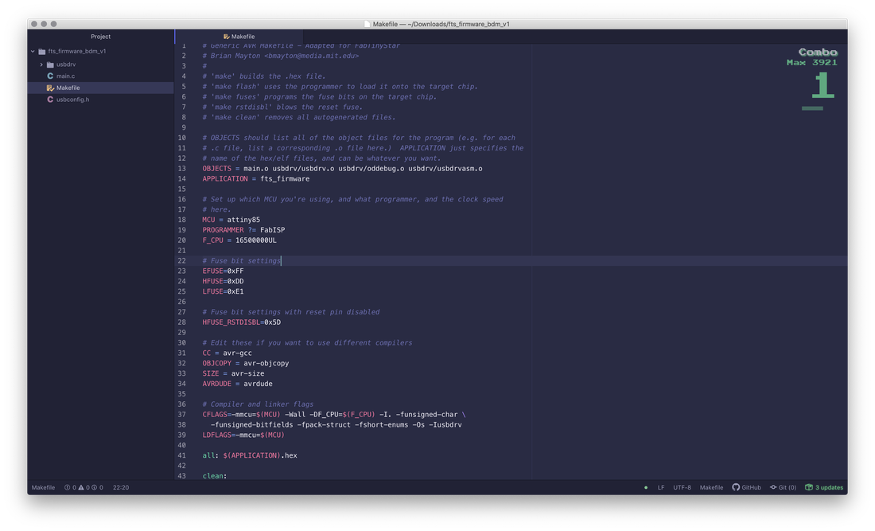This screenshot has width=875, height=531.
Task: Click the F_CPU = 16500000UL line
Action: click(239, 240)
